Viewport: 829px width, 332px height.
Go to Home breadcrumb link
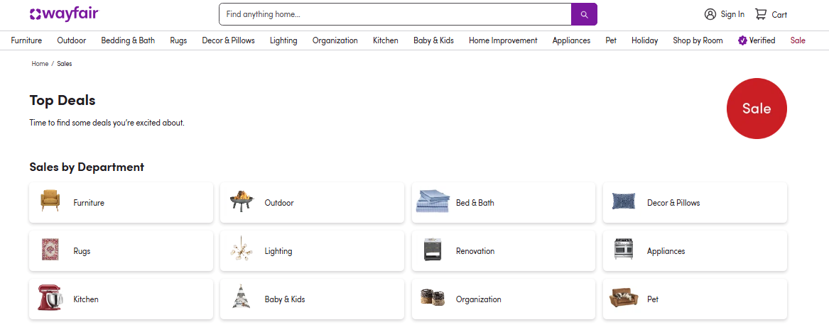[40, 64]
